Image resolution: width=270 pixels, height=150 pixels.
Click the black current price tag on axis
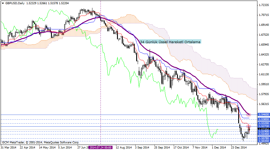pos(264,129)
